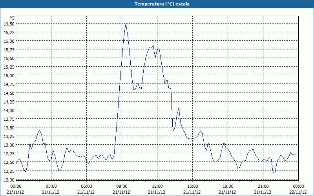This screenshot has height=196, width=314.
Task: Click the 03:00 time axis label
Action: [x=51, y=187]
